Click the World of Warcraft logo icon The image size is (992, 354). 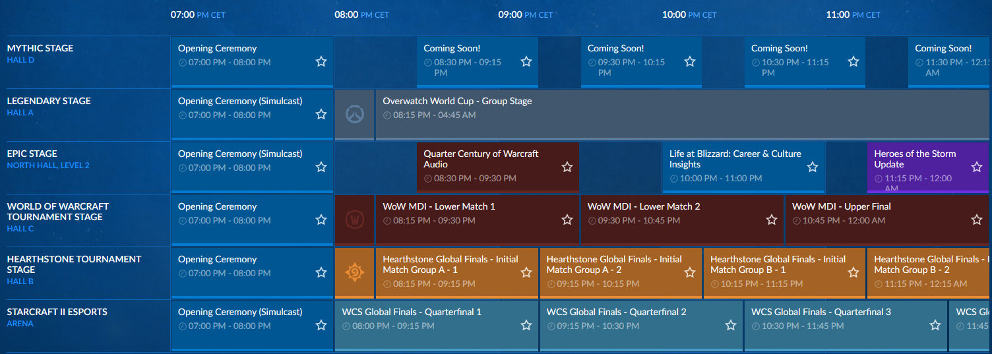(x=355, y=220)
